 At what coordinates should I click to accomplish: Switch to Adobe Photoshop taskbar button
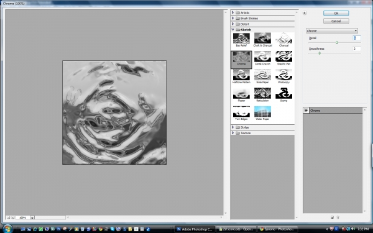(195, 229)
